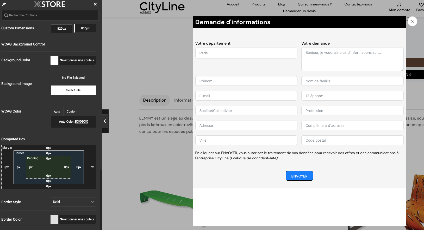Click the Complément d'adresse field

[x=352, y=126]
